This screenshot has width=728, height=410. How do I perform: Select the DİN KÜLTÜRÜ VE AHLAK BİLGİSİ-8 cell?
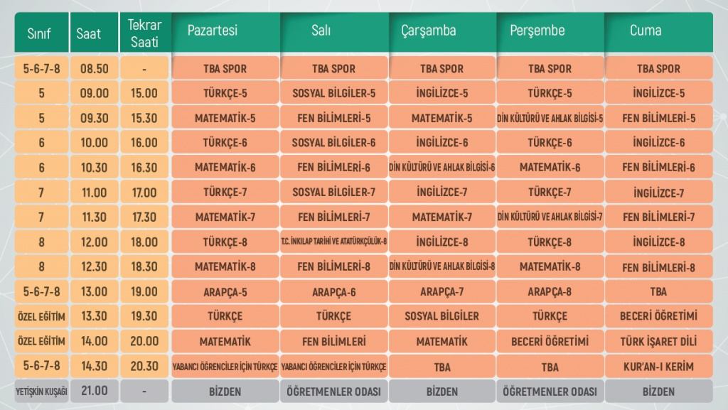click(x=442, y=267)
